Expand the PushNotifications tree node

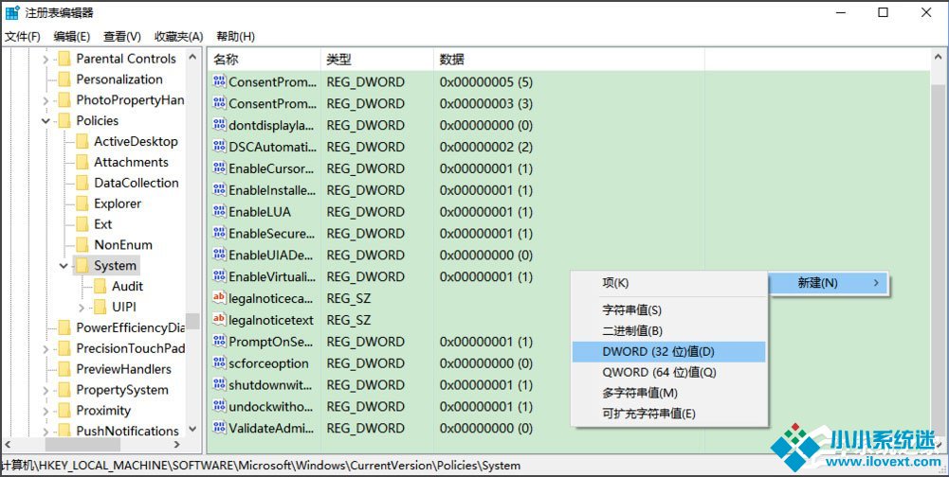[46, 432]
